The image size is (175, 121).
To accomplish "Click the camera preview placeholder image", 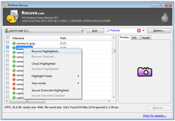I will [145, 72].
